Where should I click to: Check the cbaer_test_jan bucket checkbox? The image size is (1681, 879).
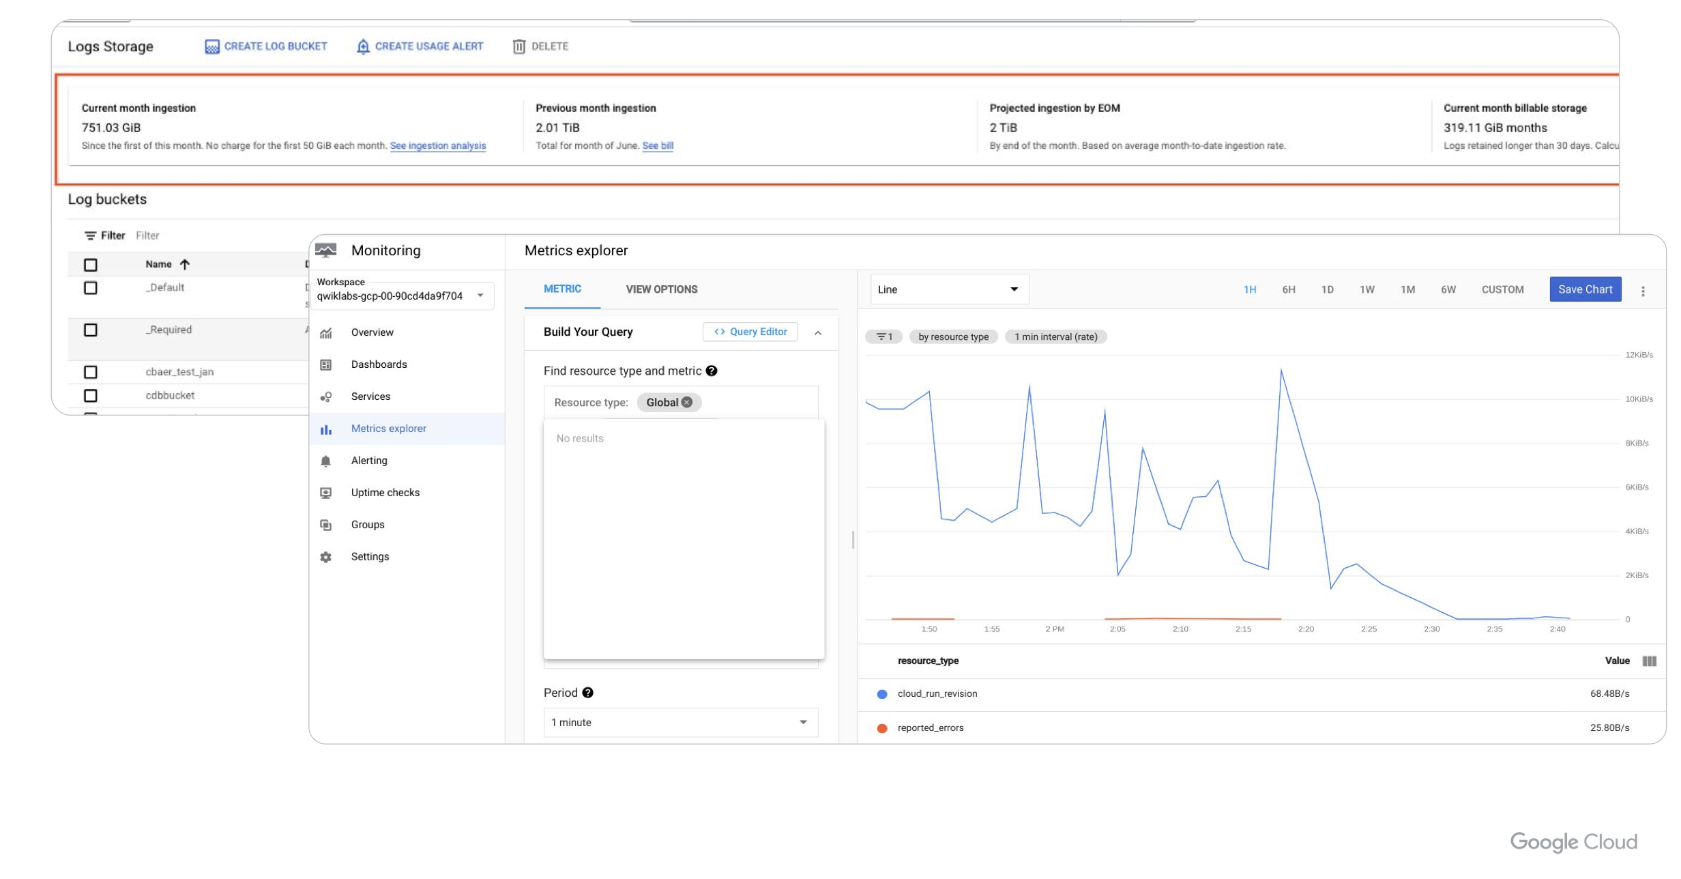coord(90,372)
